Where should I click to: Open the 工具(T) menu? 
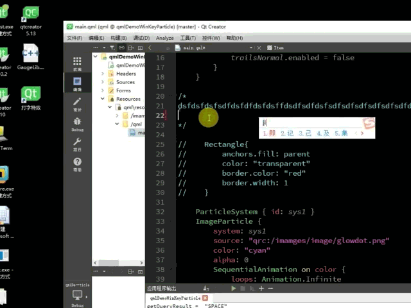188,38
